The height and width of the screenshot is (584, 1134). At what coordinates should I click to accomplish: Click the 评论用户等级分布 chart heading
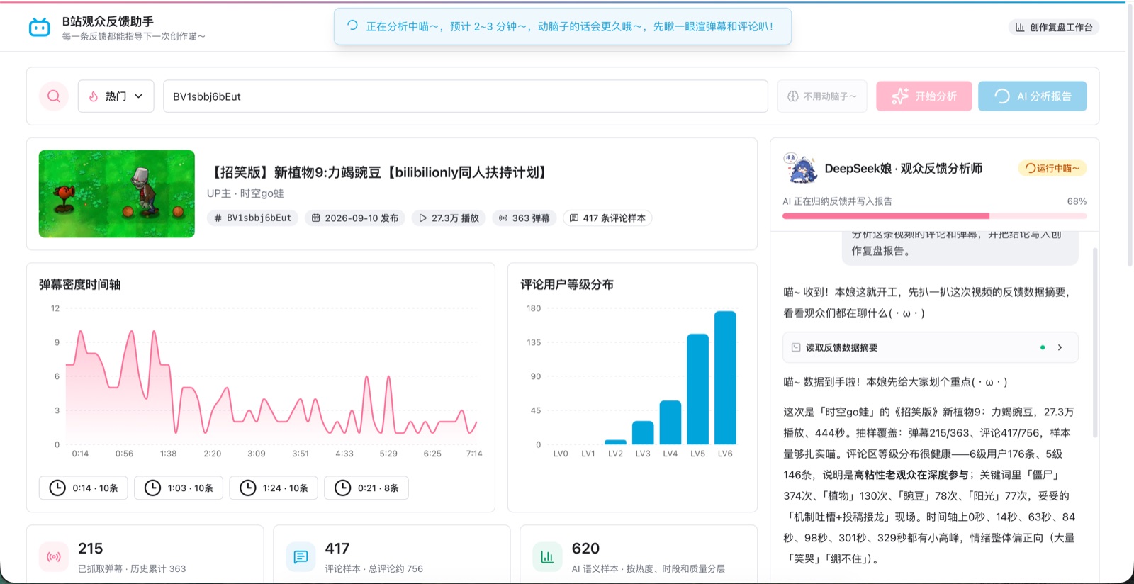pos(567,284)
